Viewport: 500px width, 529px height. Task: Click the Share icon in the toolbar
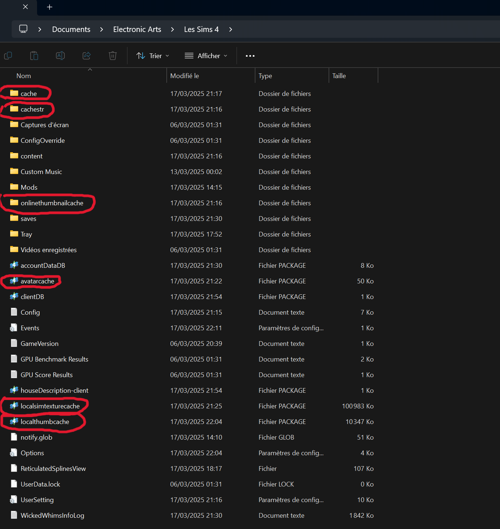click(x=87, y=56)
